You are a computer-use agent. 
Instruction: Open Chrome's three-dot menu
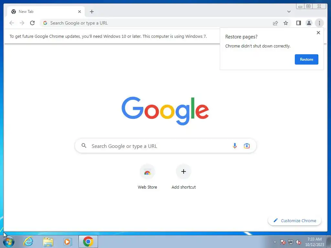(319, 23)
